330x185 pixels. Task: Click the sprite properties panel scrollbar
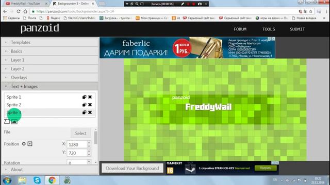click(x=96, y=138)
